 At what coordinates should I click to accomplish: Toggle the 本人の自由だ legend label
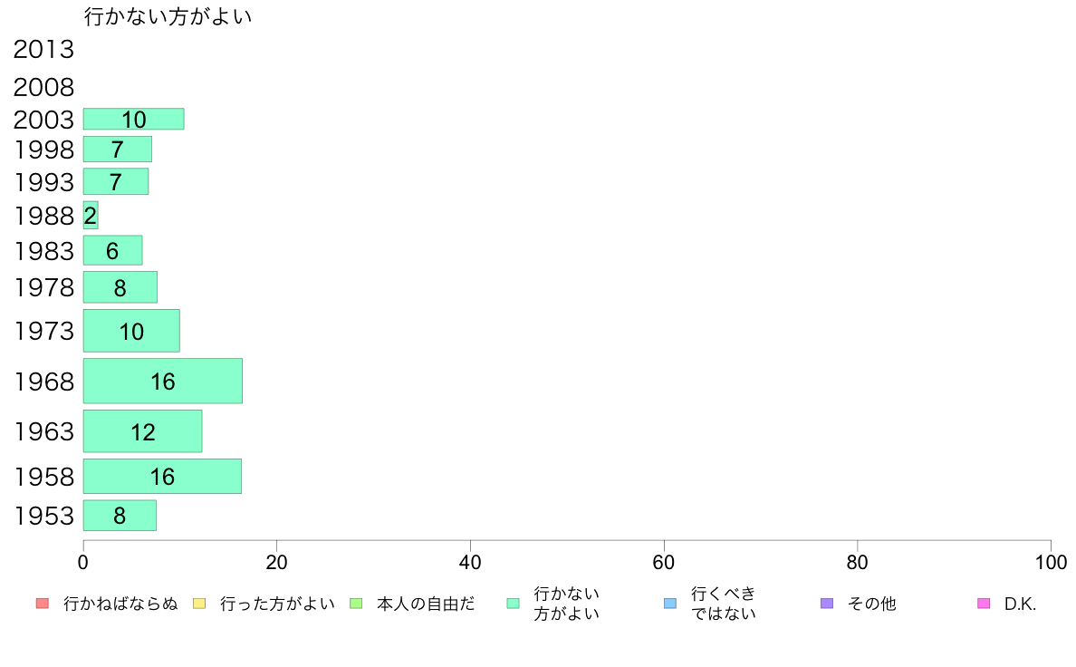click(426, 604)
